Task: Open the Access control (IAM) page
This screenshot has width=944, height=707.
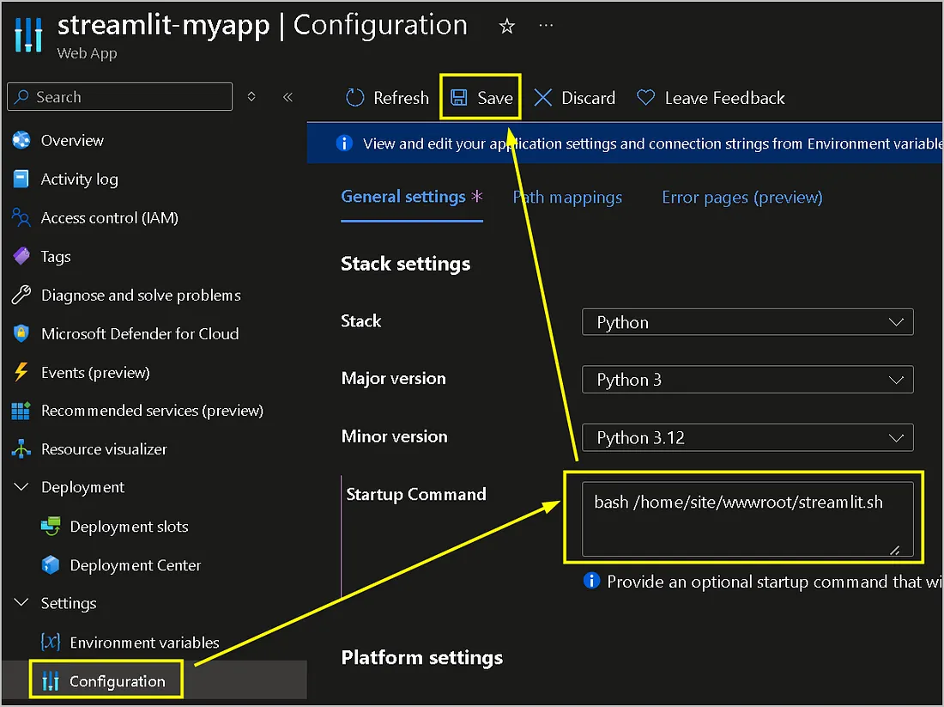Action: point(109,218)
